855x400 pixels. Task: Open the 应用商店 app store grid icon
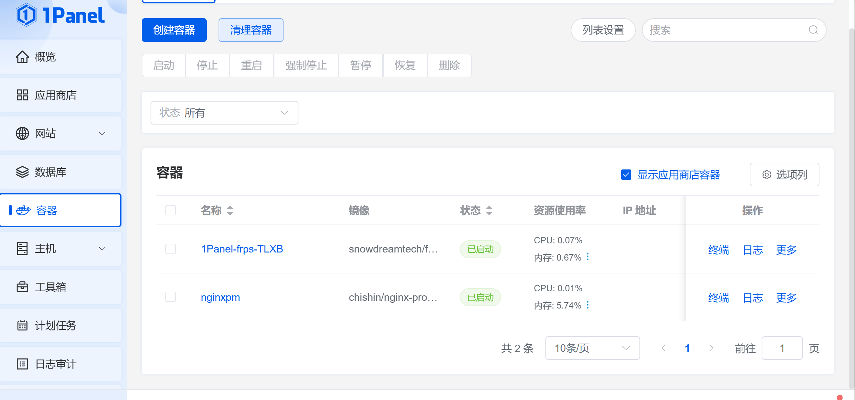click(x=22, y=95)
